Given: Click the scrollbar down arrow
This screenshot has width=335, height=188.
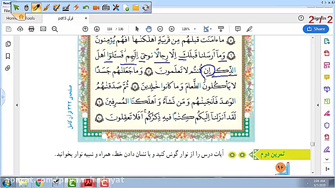Looking at the screenshot, I should point(313,173).
